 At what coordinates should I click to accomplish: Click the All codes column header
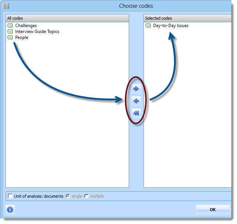(68, 18)
